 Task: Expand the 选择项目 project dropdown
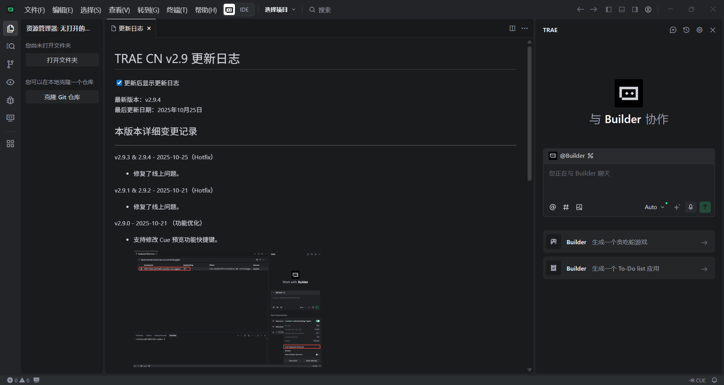[280, 10]
